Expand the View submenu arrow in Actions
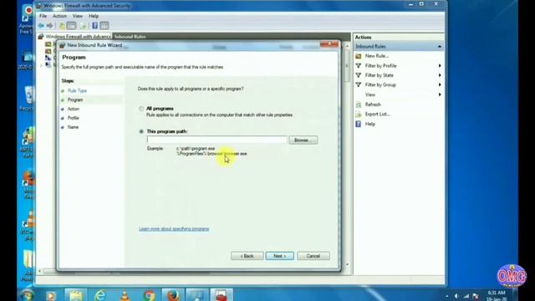This screenshot has height=301, width=535. click(440, 94)
